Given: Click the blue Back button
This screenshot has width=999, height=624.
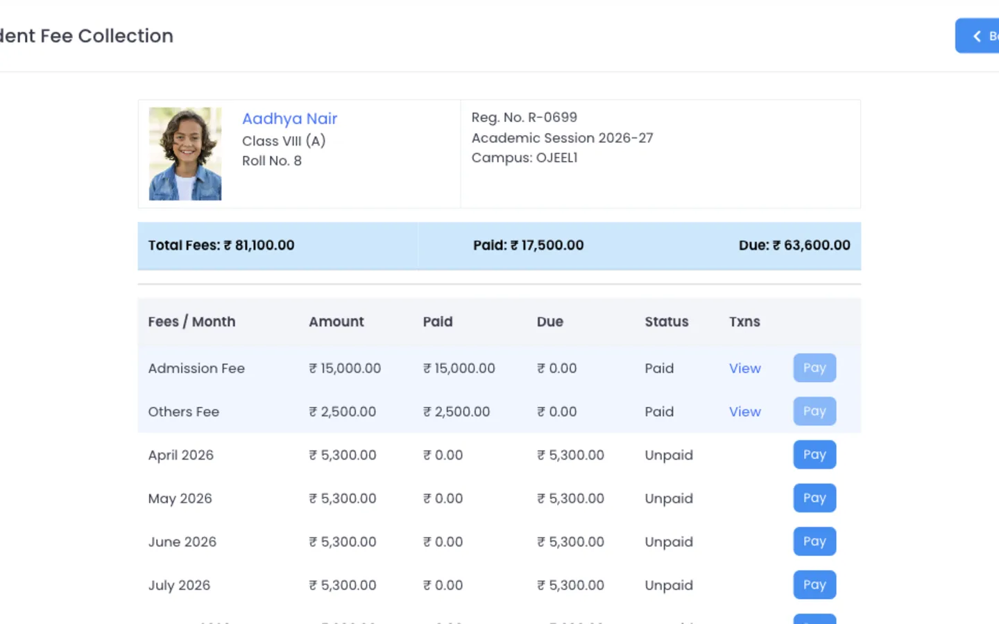Looking at the screenshot, I should [x=977, y=36].
